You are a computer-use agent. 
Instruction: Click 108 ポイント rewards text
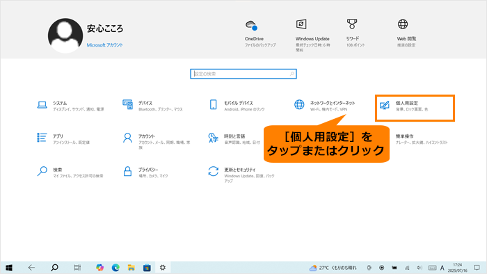coord(356,45)
